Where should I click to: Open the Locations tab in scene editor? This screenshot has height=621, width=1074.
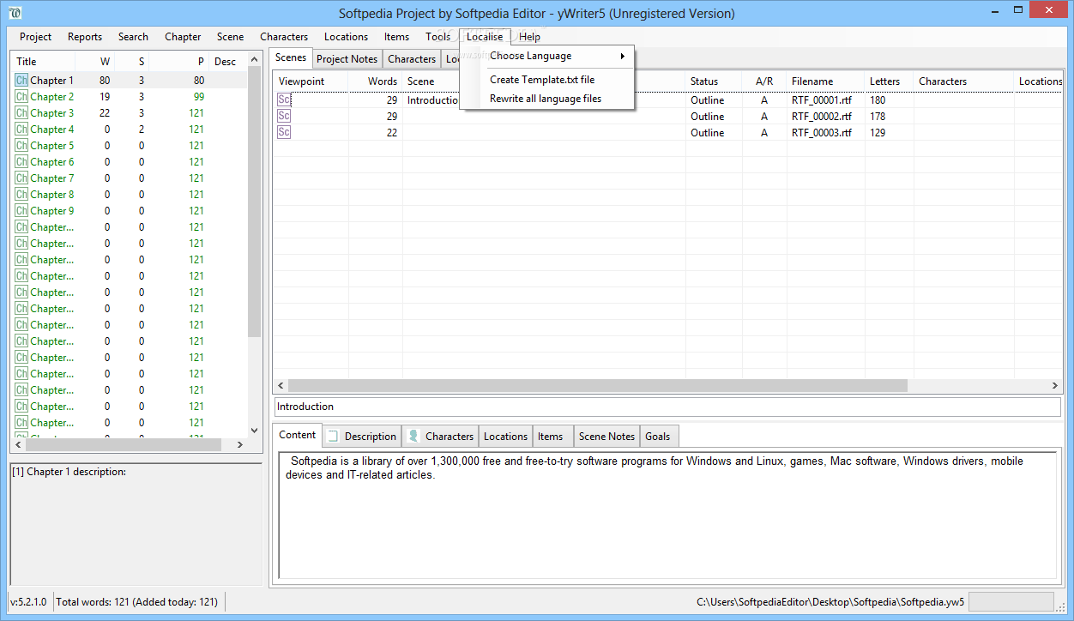505,437
